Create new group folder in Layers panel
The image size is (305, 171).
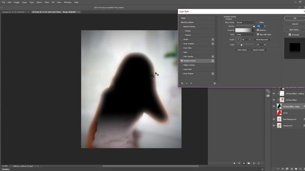coord(296,169)
